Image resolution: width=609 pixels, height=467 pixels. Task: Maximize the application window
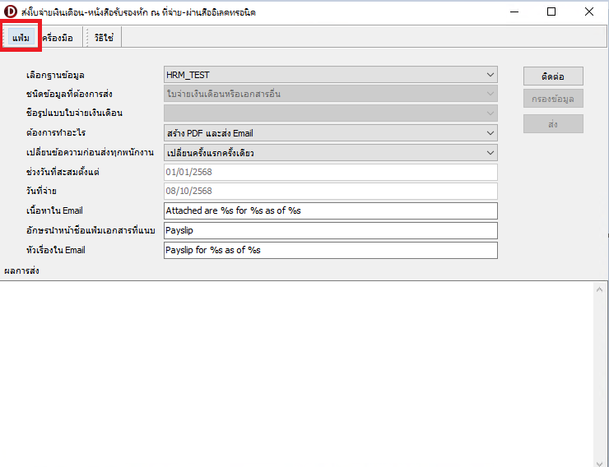(551, 12)
